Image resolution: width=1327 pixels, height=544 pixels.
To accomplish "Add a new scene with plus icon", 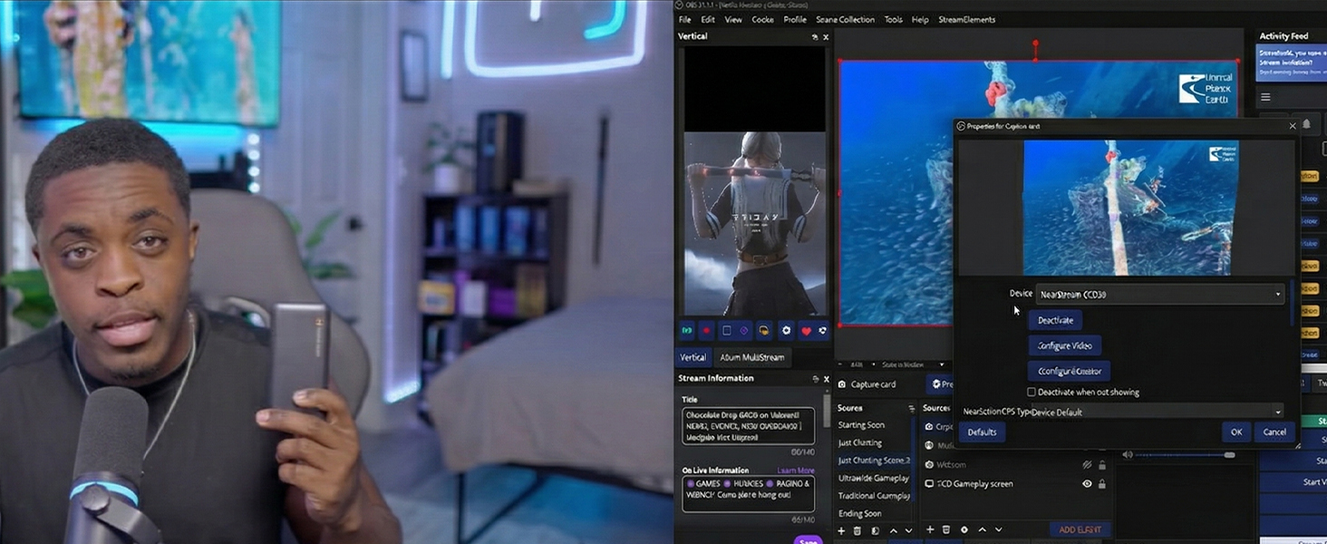I will pyautogui.click(x=841, y=530).
